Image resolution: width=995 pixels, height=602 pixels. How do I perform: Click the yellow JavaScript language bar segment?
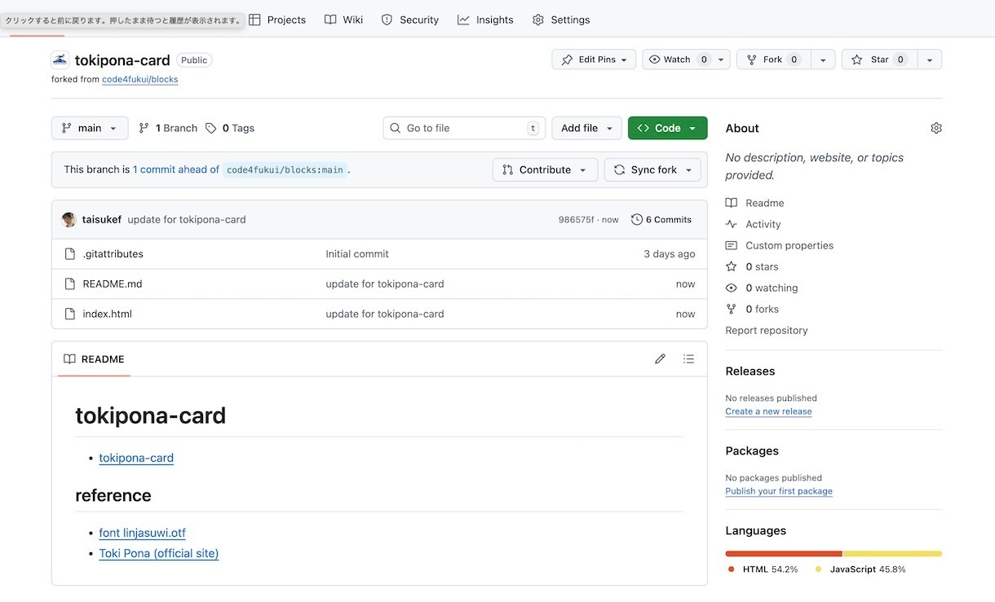click(892, 554)
